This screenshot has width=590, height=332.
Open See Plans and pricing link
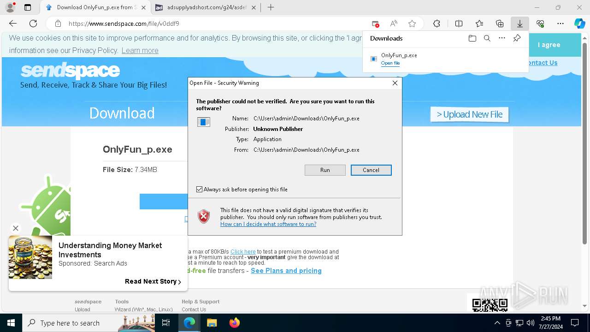coord(286,271)
